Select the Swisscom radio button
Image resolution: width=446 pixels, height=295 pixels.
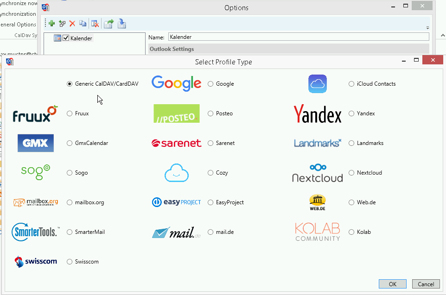point(70,262)
